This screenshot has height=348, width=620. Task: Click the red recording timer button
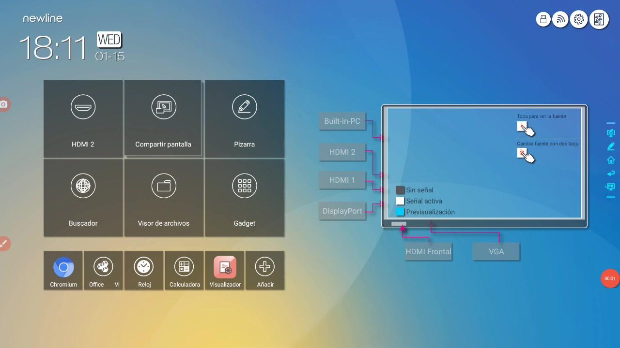pos(610,278)
